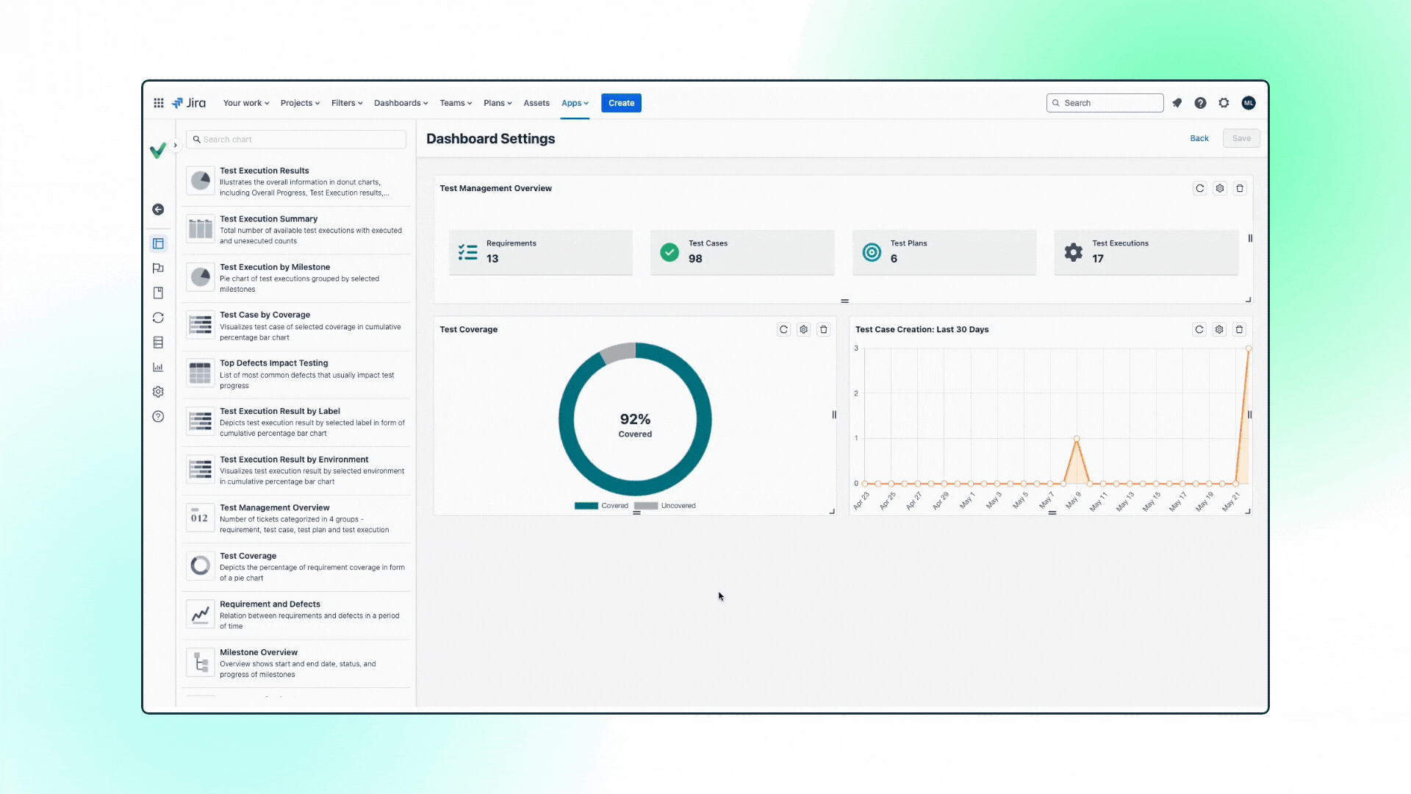Select the flag icon in the left sidebar
Viewport: 1411px width, 794px height.
158,268
